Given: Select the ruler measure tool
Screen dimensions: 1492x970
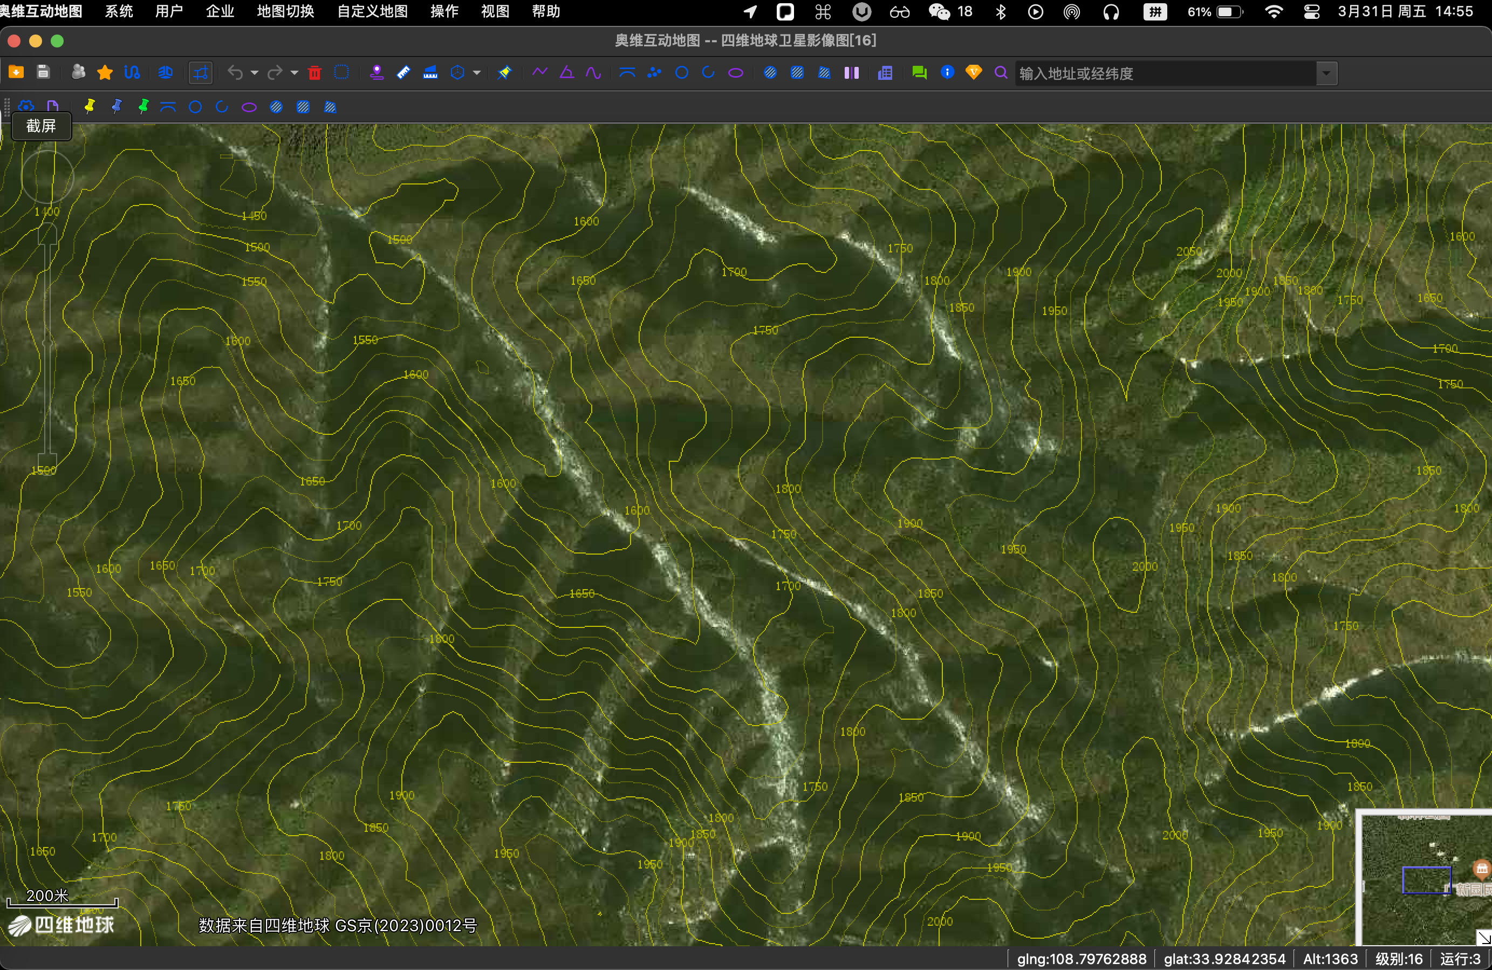Looking at the screenshot, I should click(x=403, y=73).
